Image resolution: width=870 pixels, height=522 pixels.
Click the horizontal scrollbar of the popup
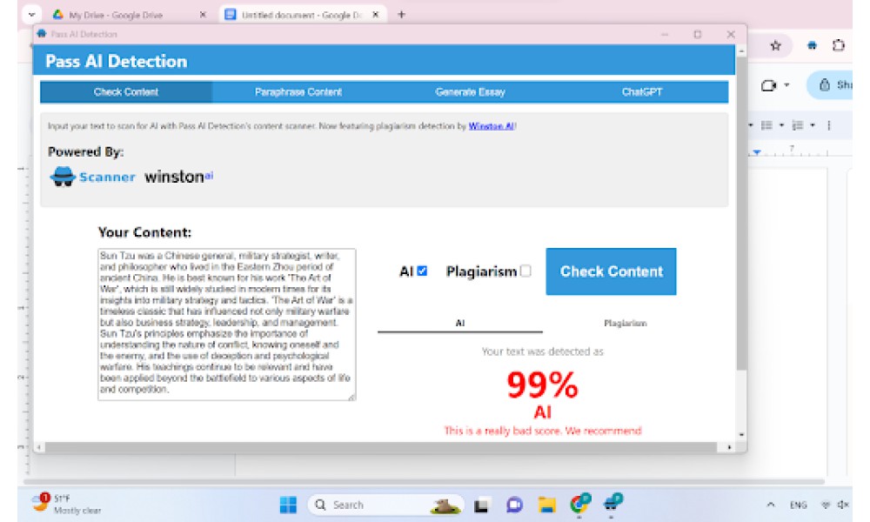click(381, 447)
